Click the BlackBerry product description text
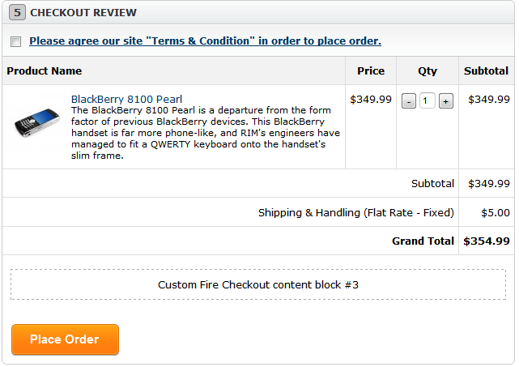Screen dimensions: 519x367 click(206, 133)
